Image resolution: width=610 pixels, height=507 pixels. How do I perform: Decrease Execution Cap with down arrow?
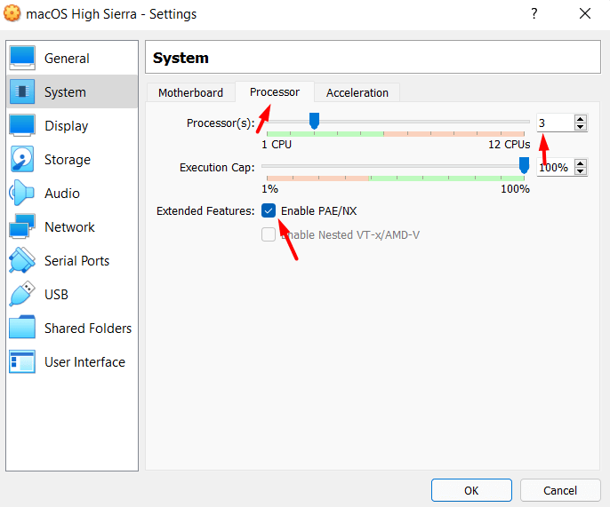click(581, 171)
